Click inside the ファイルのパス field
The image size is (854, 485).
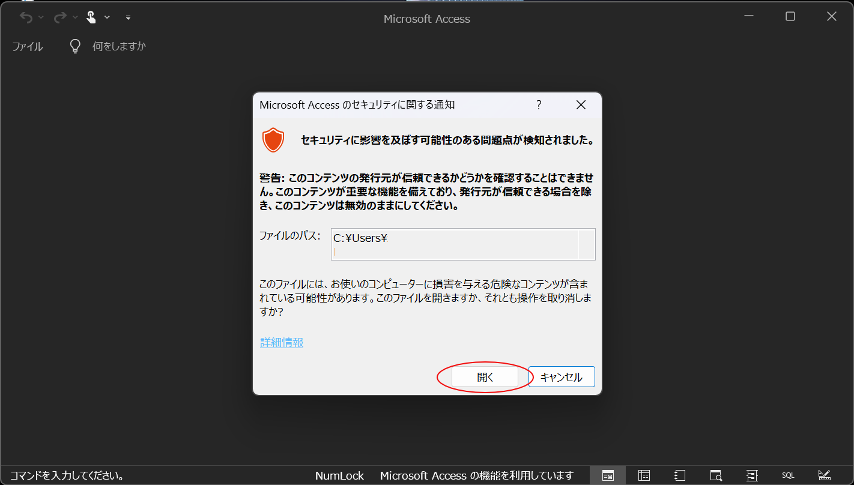tap(463, 244)
